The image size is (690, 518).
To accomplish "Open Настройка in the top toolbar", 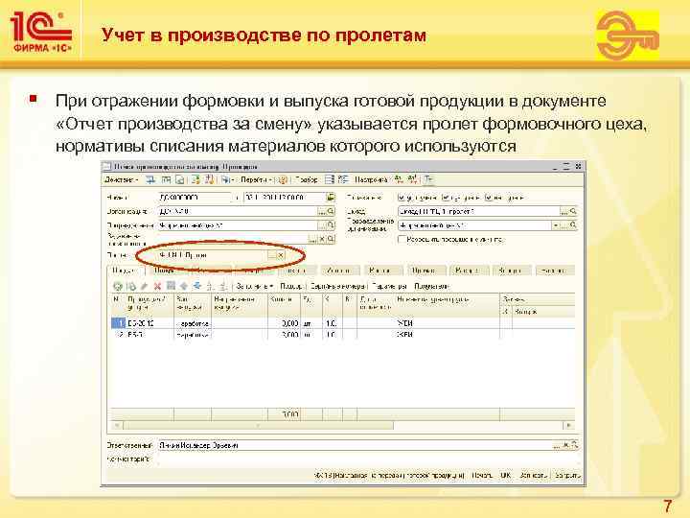I will 371,179.
